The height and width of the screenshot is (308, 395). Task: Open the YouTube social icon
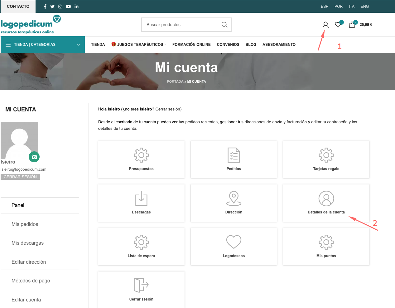68,6
